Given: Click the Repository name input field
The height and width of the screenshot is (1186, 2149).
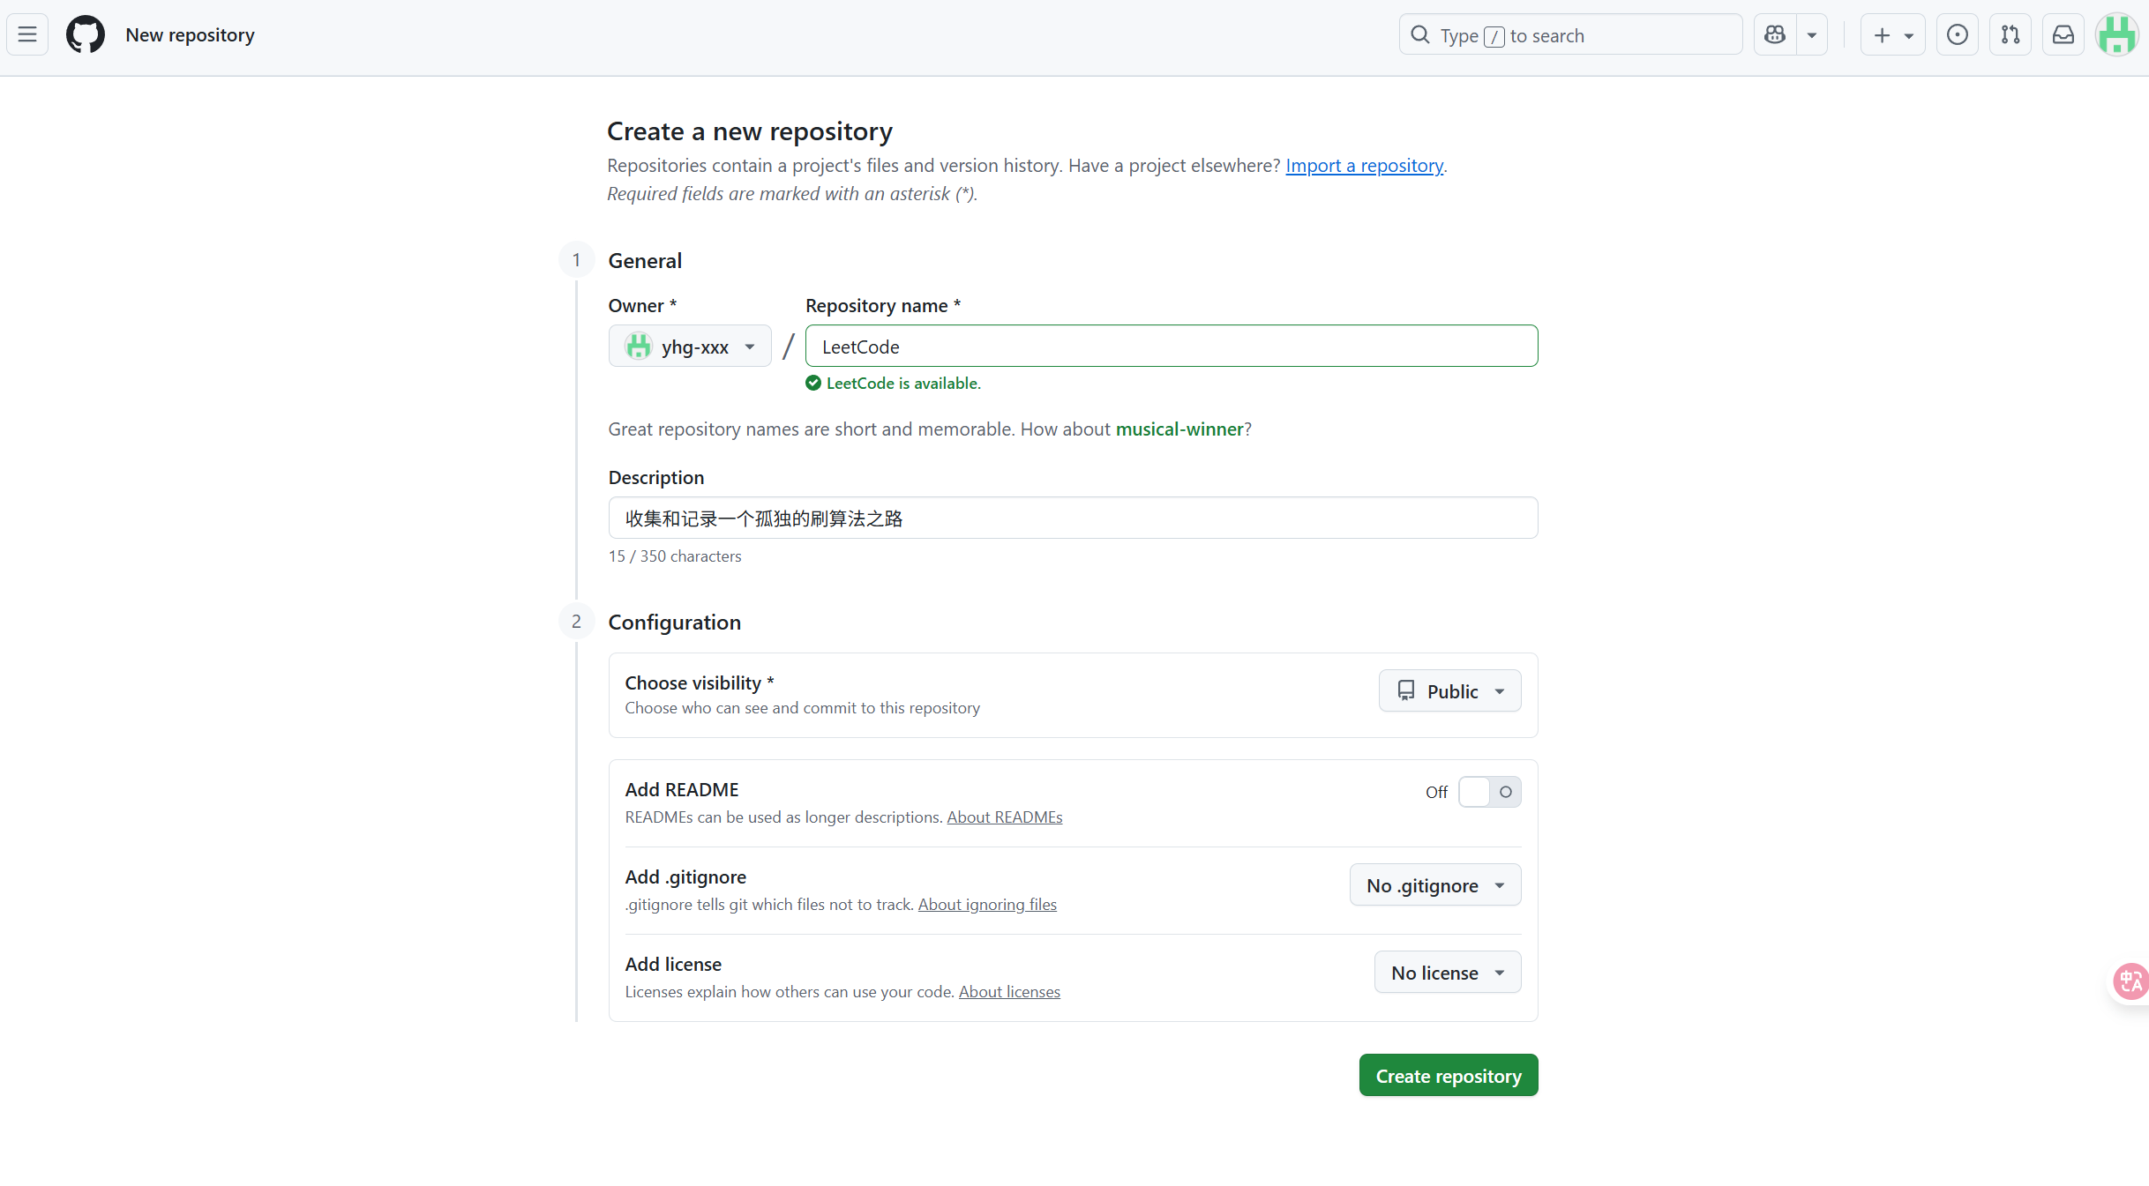Looking at the screenshot, I should click(x=1171, y=347).
